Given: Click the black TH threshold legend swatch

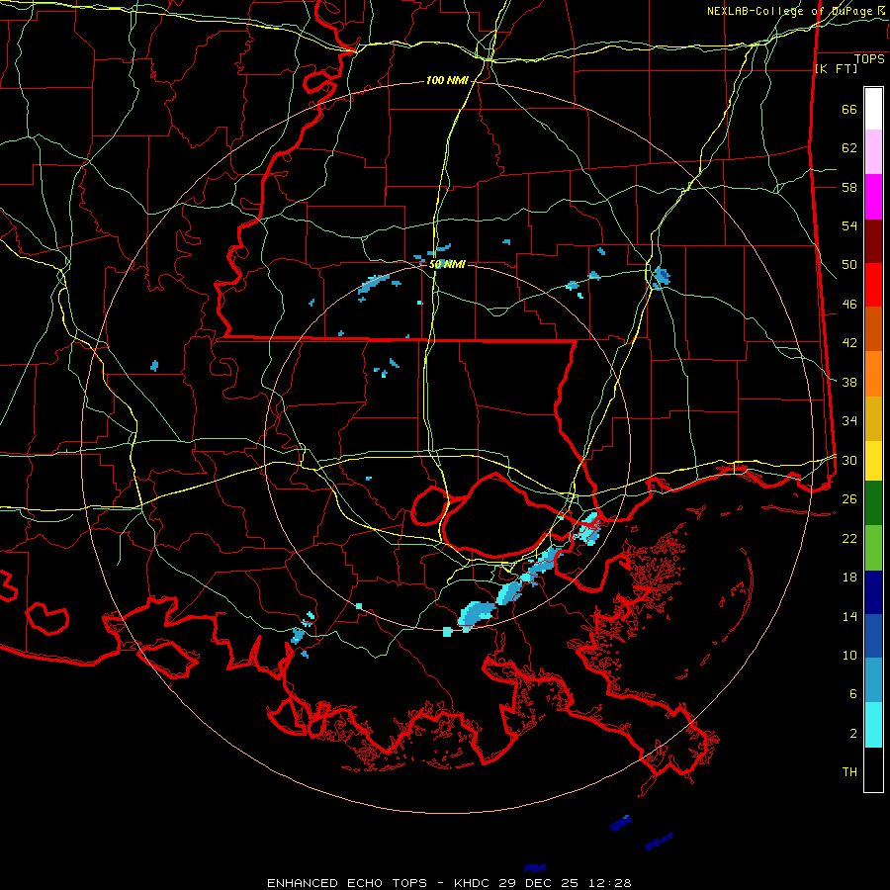Looking at the screenshot, I should pyautogui.click(x=873, y=769).
